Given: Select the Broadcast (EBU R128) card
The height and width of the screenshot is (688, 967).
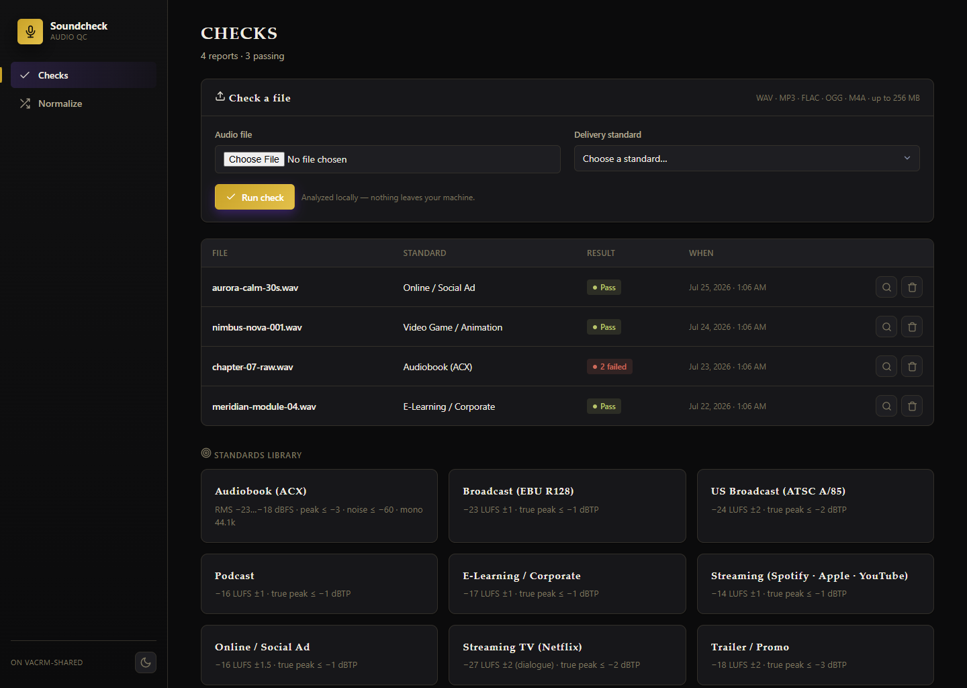Looking at the screenshot, I should click(567, 506).
